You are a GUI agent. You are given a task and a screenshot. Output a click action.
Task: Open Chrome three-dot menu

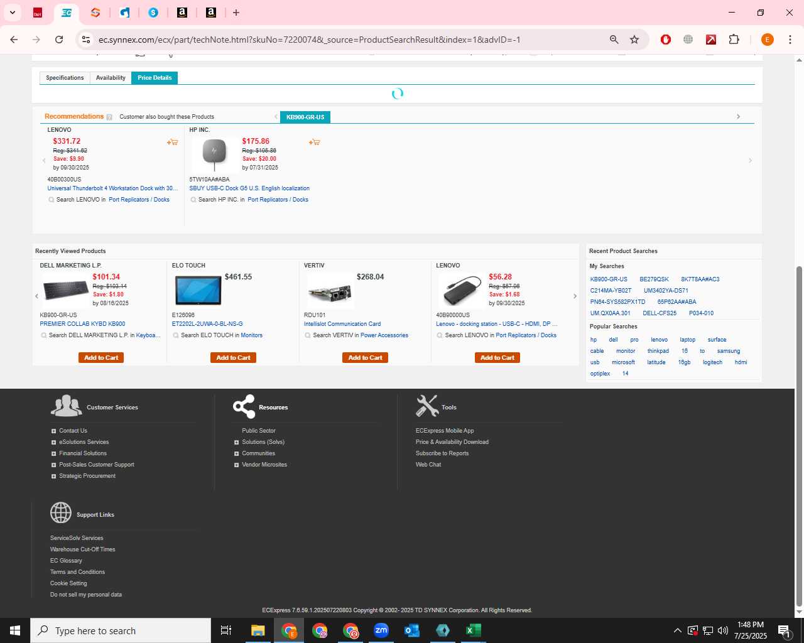point(790,40)
